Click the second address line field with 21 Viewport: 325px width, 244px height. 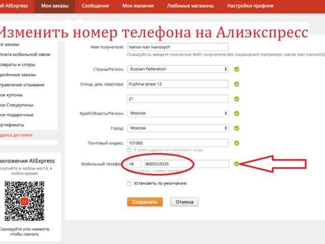click(178, 99)
